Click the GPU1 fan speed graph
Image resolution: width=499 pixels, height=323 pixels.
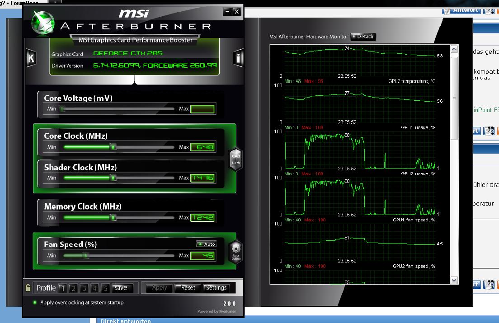pos(360,242)
